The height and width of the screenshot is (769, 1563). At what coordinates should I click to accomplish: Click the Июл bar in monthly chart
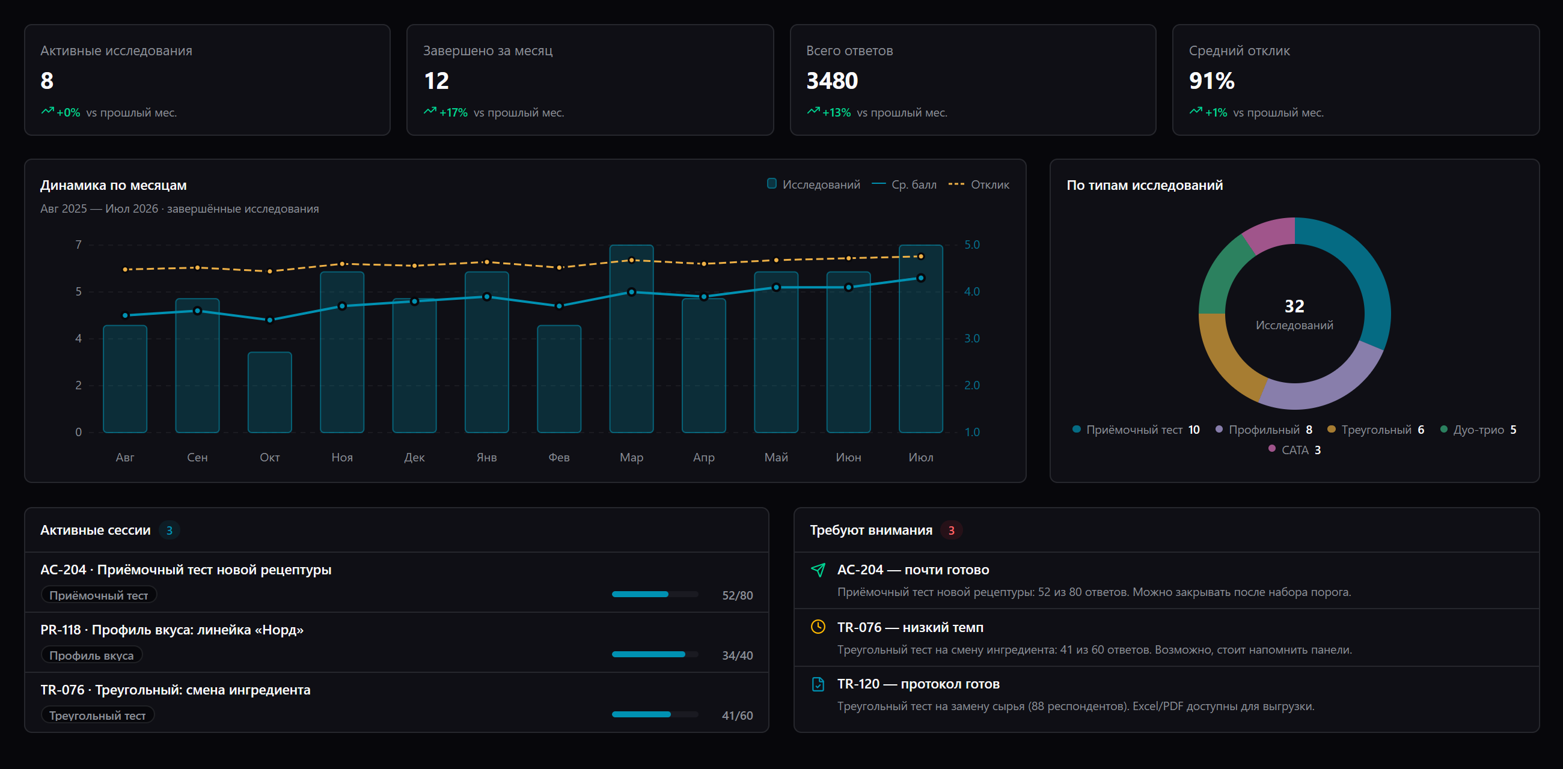[x=920, y=338]
